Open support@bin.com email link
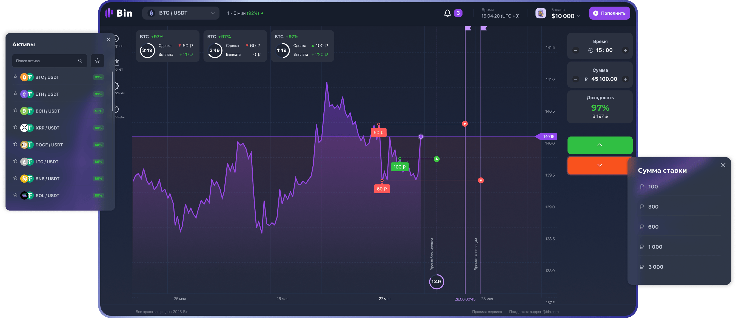 (544, 312)
